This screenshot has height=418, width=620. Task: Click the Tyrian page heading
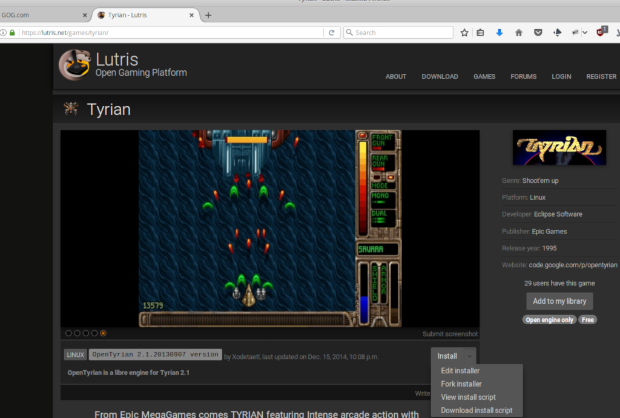click(109, 109)
